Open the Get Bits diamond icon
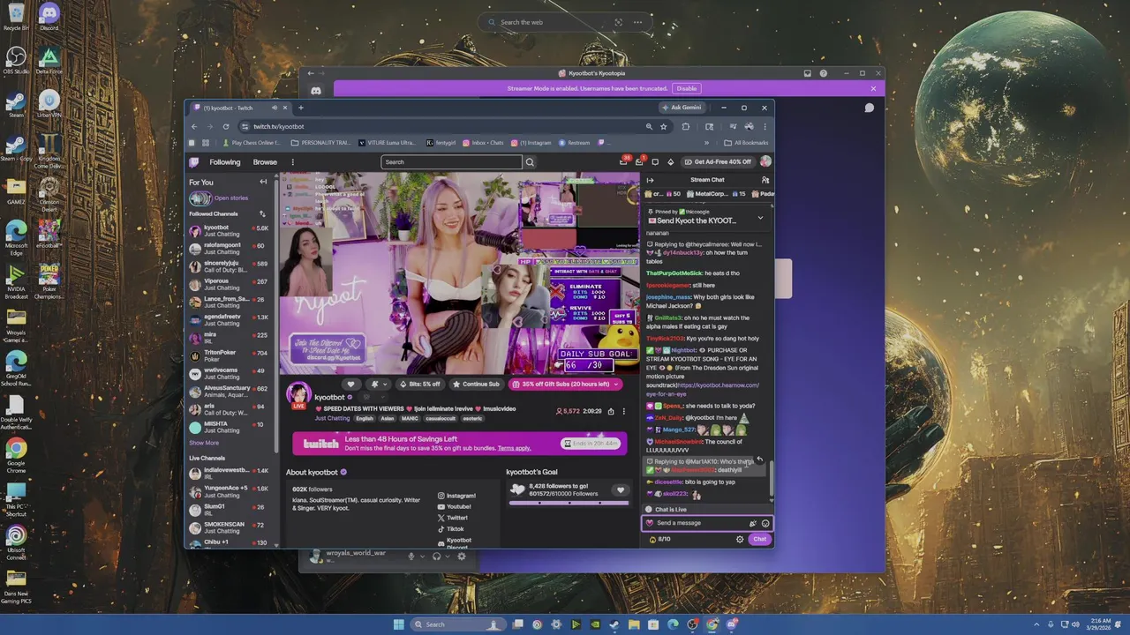Viewport: 1130px width, 635px height. point(670,162)
